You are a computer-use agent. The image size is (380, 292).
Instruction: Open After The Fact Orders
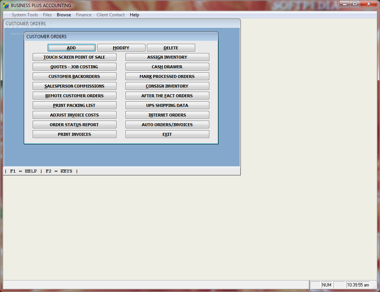(167, 96)
